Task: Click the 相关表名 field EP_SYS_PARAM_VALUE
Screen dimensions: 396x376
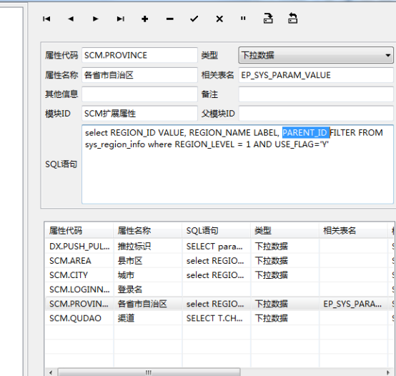Action: click(316, 75)
